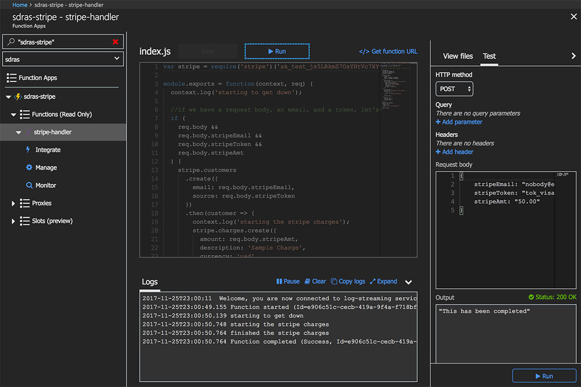Viewport: 581px width, 387px height.
Task: Click the disabled Save button
Action: pos(208,51)
